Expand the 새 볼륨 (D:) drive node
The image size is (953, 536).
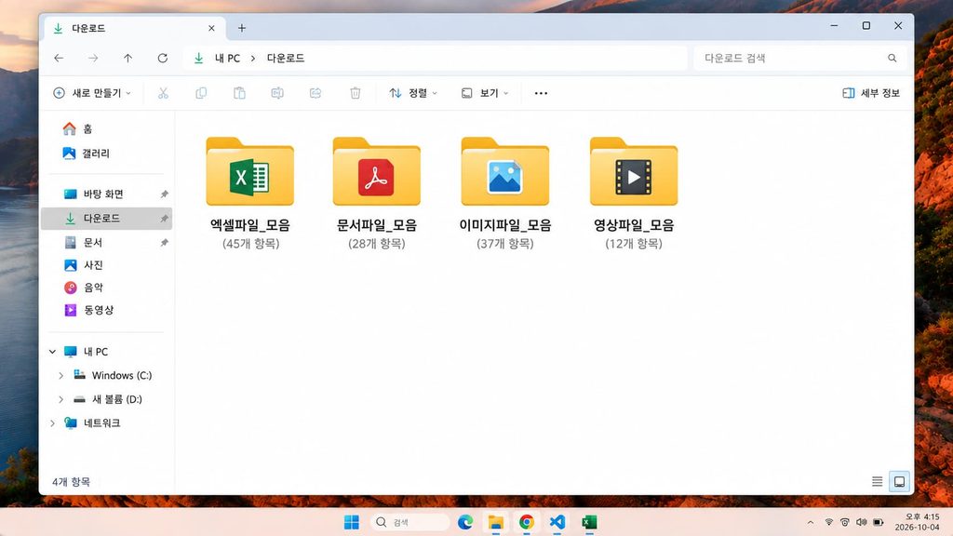60,399
